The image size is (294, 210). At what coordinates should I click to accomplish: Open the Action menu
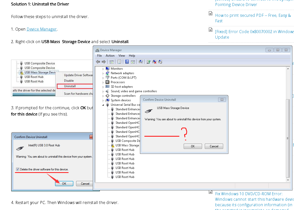click(x=110, y=56)
